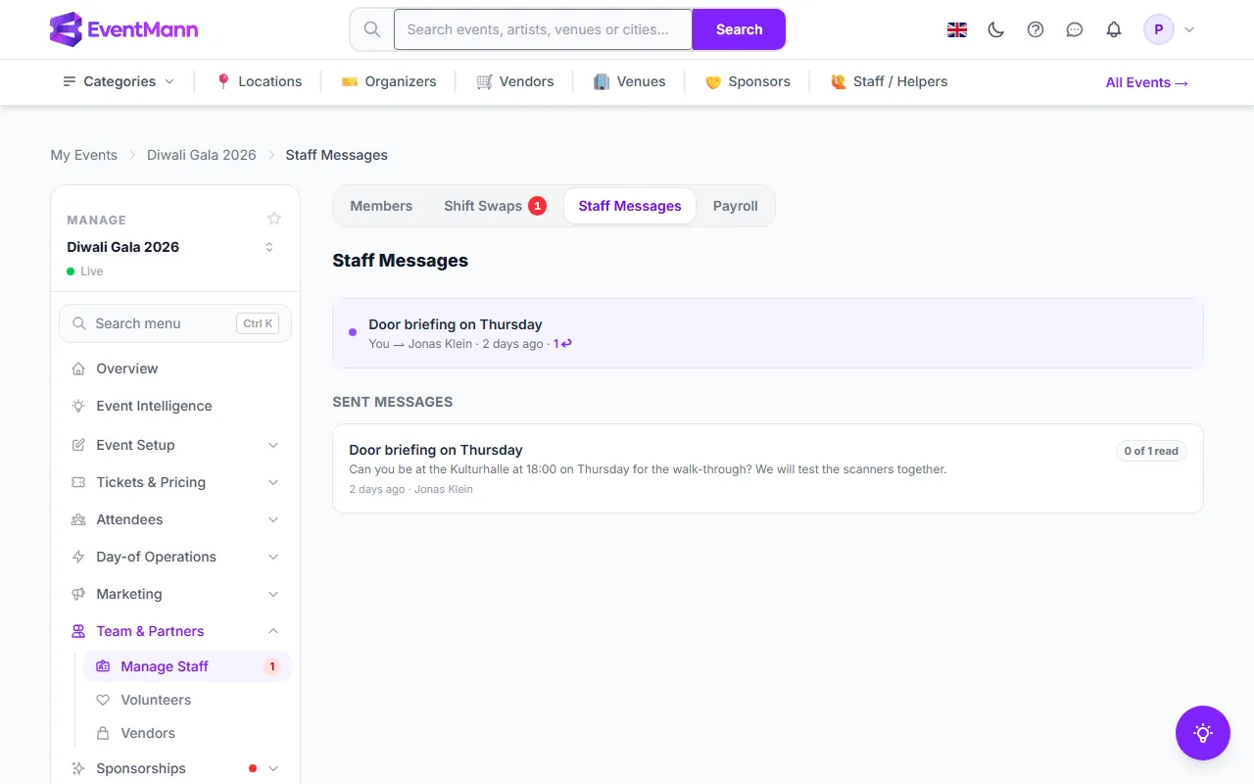The height and width of the screenshot is (784, 1254).
Task: Click the Tickets & Pricing ticket icon
Action: pyautogui.click(x=78, y=482)
